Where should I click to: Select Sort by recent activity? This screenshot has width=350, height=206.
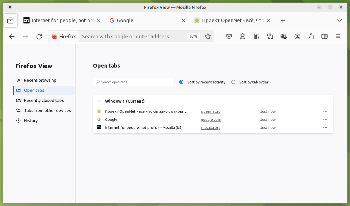coord(181,82)
